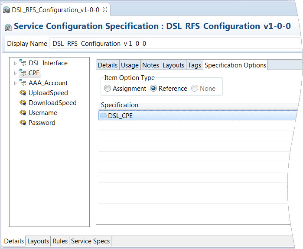Select the Assignment radio button
Viewport: 303px width, 249px height.
click(108, 89)
